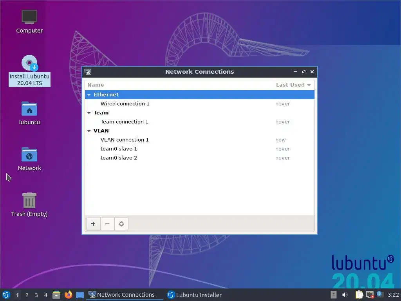The height and width of the screenshot is (301, 401).
Task: Minimize the Network Connections window
Action: coord(296,72)
